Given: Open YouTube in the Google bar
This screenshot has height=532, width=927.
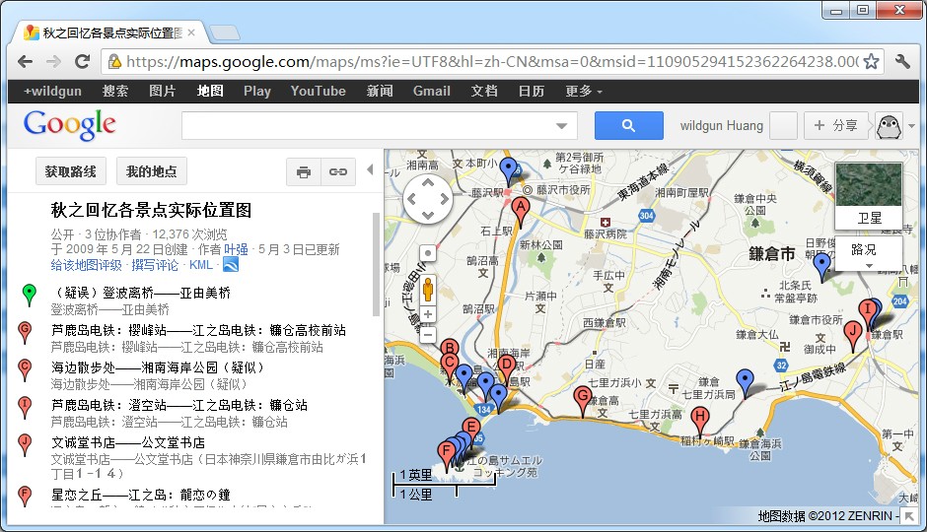Looking at the screenshot, I should [x=319, y=91].
